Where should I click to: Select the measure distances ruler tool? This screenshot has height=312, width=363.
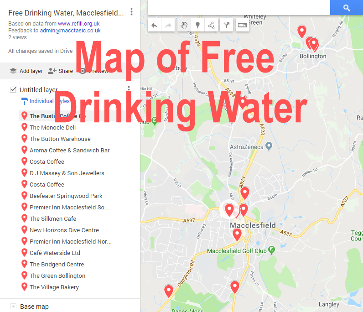[x=243, y=25]
